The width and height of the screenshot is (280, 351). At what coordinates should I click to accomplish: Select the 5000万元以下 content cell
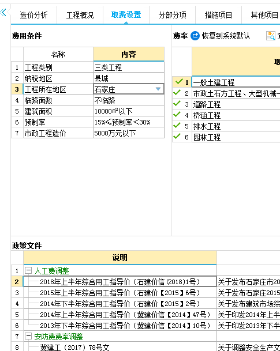pos(129,133)
